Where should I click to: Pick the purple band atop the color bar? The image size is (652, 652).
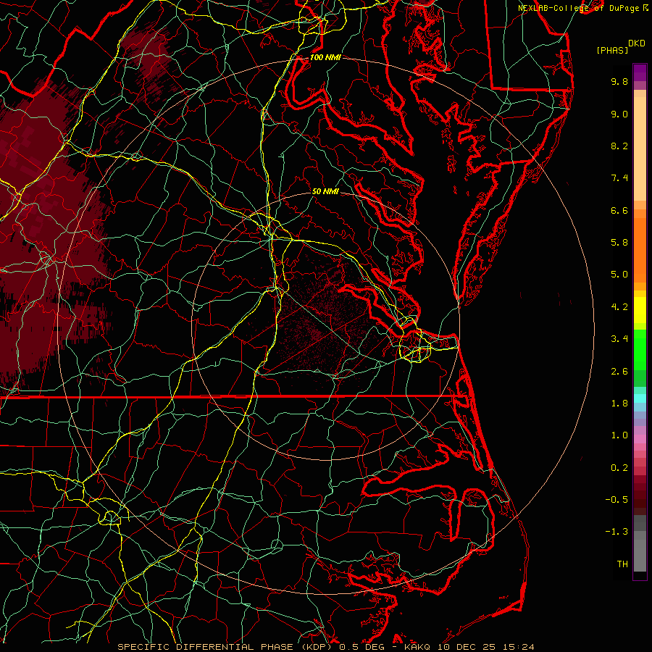[640, 72]
